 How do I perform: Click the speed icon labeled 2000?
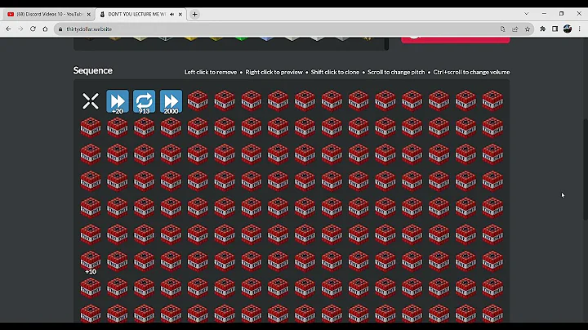pyautogui.click(x=171, y=101)
